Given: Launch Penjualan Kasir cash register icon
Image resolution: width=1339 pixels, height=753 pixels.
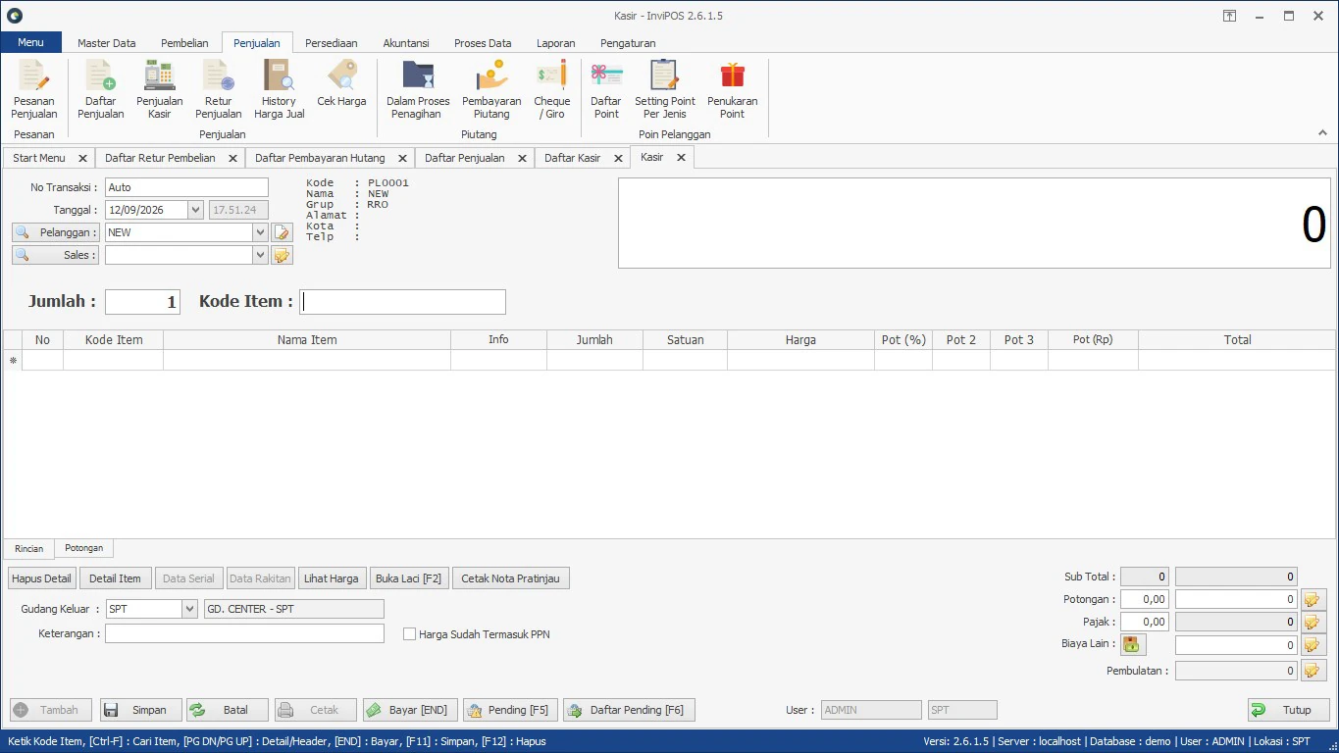Looking at the screenshot, I should 160,89.
